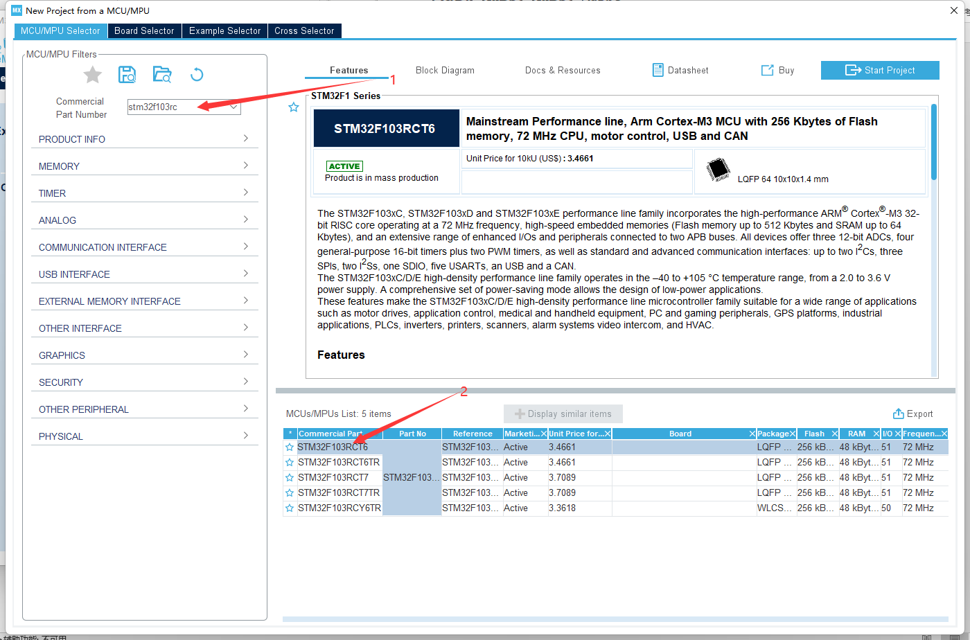Sort by Reference column header

(x=473, y=434)
